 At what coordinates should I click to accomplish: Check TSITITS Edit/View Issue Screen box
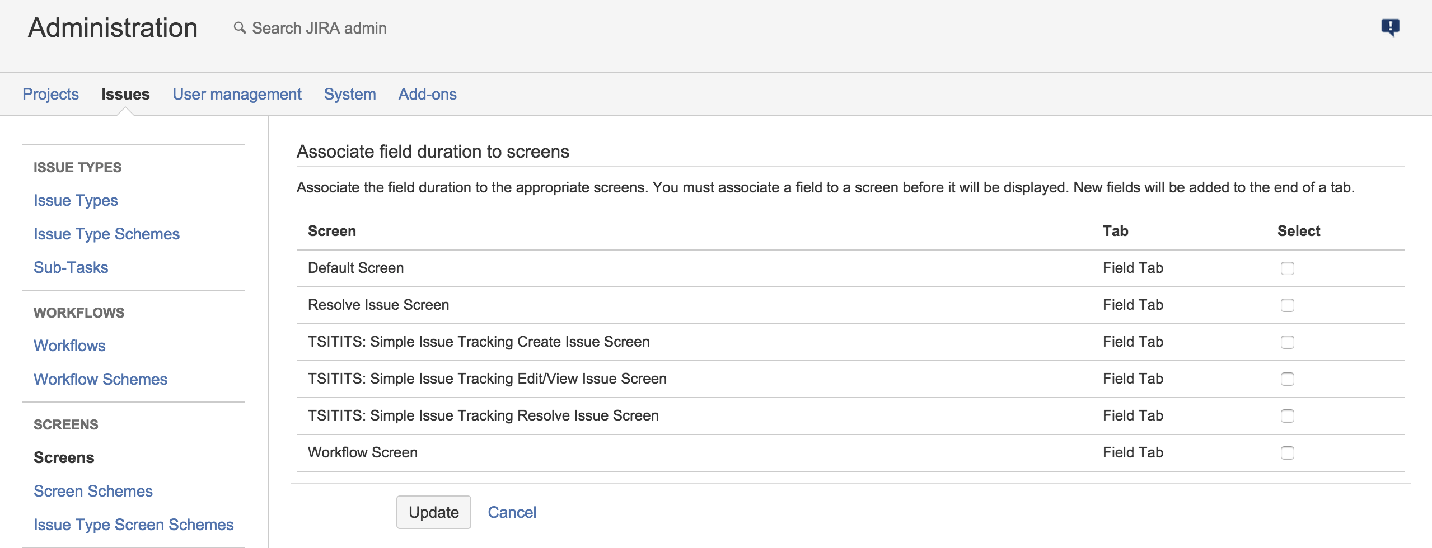coord(1287,379)
